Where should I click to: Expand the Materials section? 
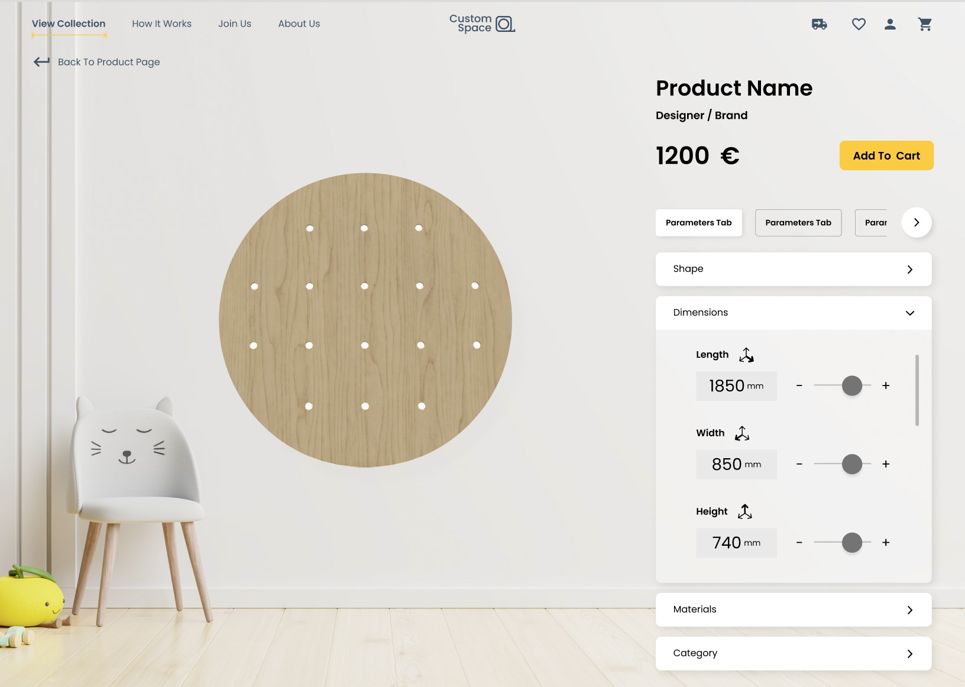794,610
